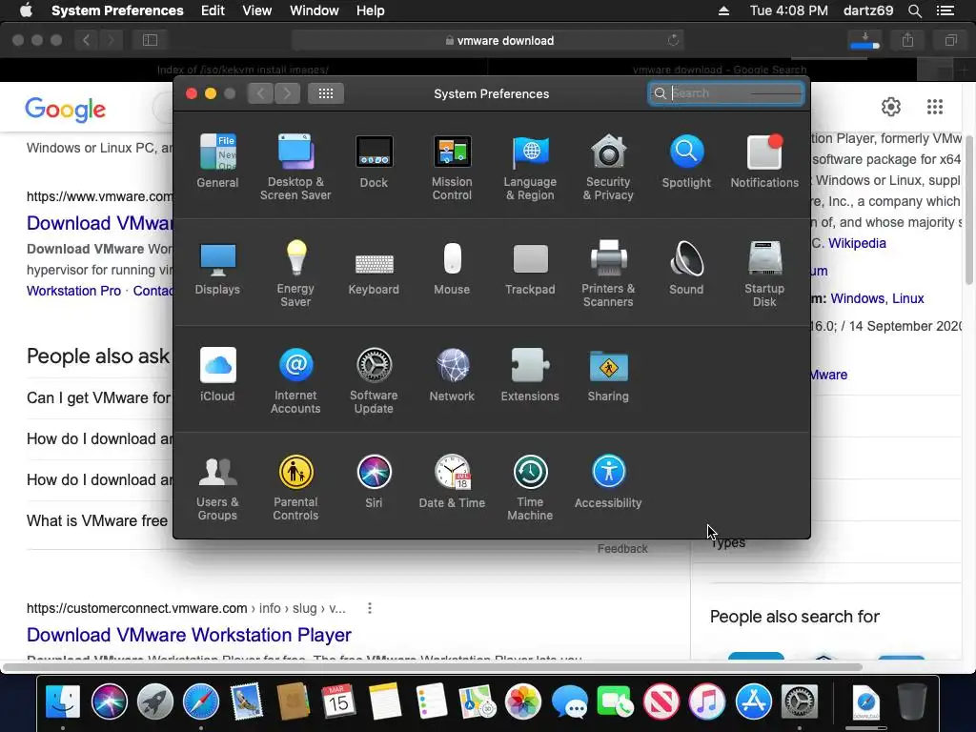Open the Edit menu

(x=213, y=10)
